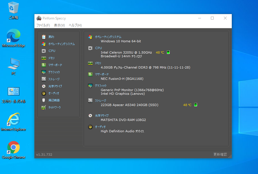
Task: Click the motherboard icon in summary panel
Action: coord(90,74)
